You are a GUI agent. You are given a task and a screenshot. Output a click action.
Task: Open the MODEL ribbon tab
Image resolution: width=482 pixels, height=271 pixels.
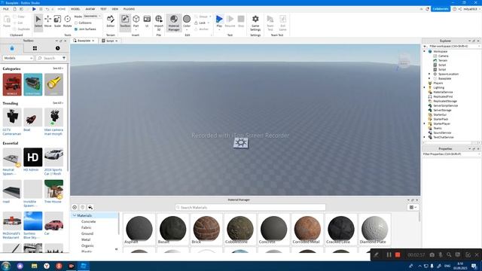[x=75, y=9]
